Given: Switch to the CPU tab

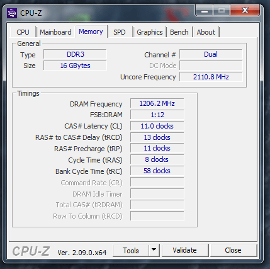Looking at the screenshot, I should pos(23,32).
